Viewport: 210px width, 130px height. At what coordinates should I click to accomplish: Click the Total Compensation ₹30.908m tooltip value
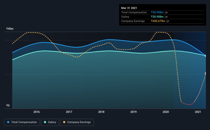click(x=157, y=12)
